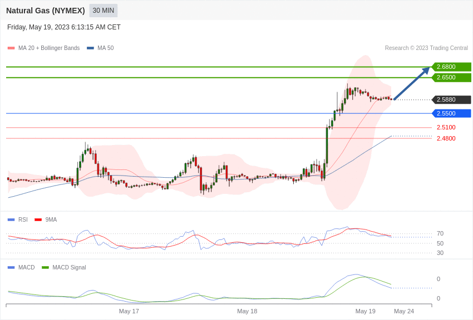Image resolution: width=473 pixels, height=320 pixels.
Task: Click the RSI blue legend swatch
Action: click(x=11, y=220)
